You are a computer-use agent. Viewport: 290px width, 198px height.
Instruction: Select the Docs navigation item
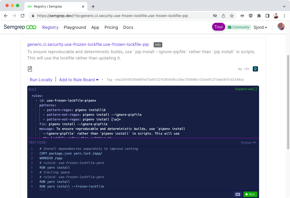[x=128, y=27]
